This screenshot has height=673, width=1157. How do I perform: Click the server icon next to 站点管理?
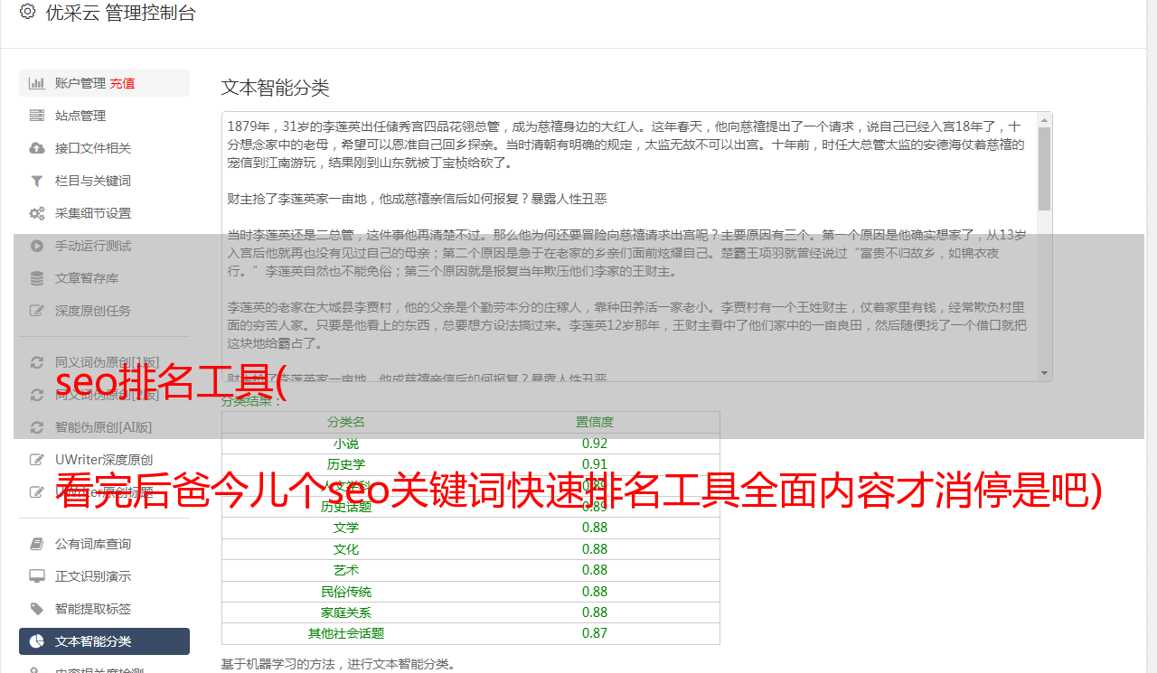pyautogui.click(x=37, y=116)
